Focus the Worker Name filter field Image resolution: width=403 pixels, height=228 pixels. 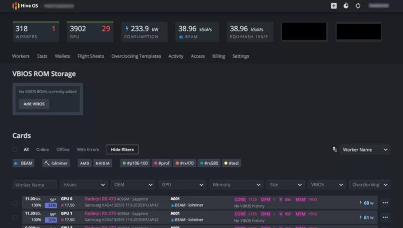point(35,185)
